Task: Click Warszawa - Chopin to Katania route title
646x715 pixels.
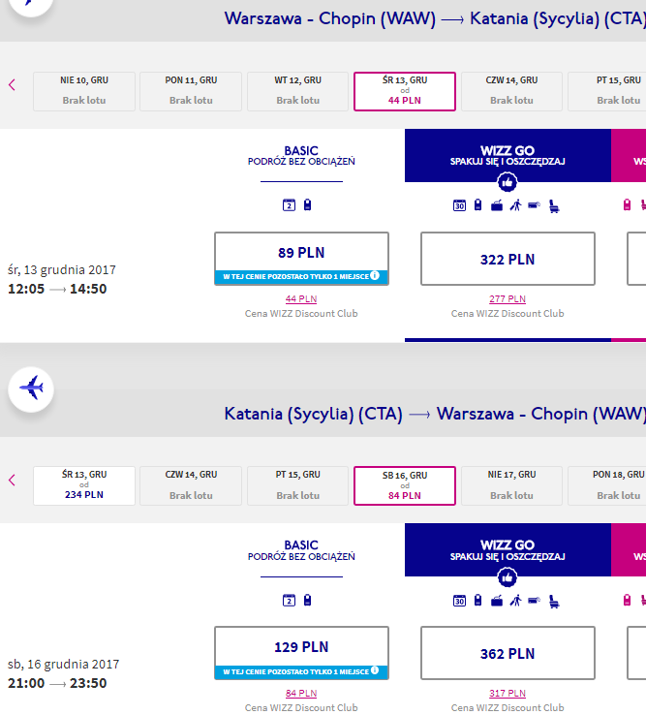Action: point(435,18)
